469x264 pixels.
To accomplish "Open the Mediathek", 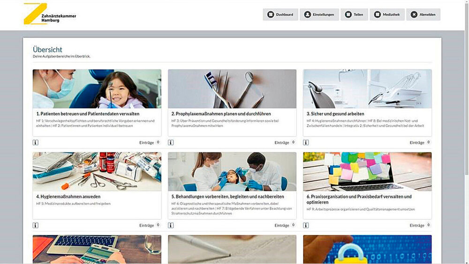I will coord(386,15).
